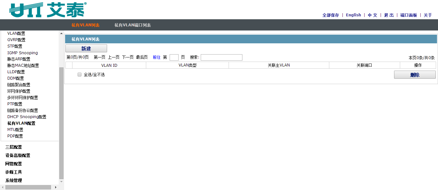Click inside the 搜索 search field
Viewport: 438px width, 190px height.
click(221, 57)
